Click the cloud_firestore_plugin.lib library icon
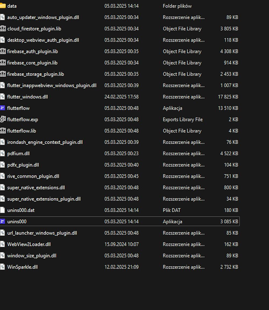 tap(3, 29)
